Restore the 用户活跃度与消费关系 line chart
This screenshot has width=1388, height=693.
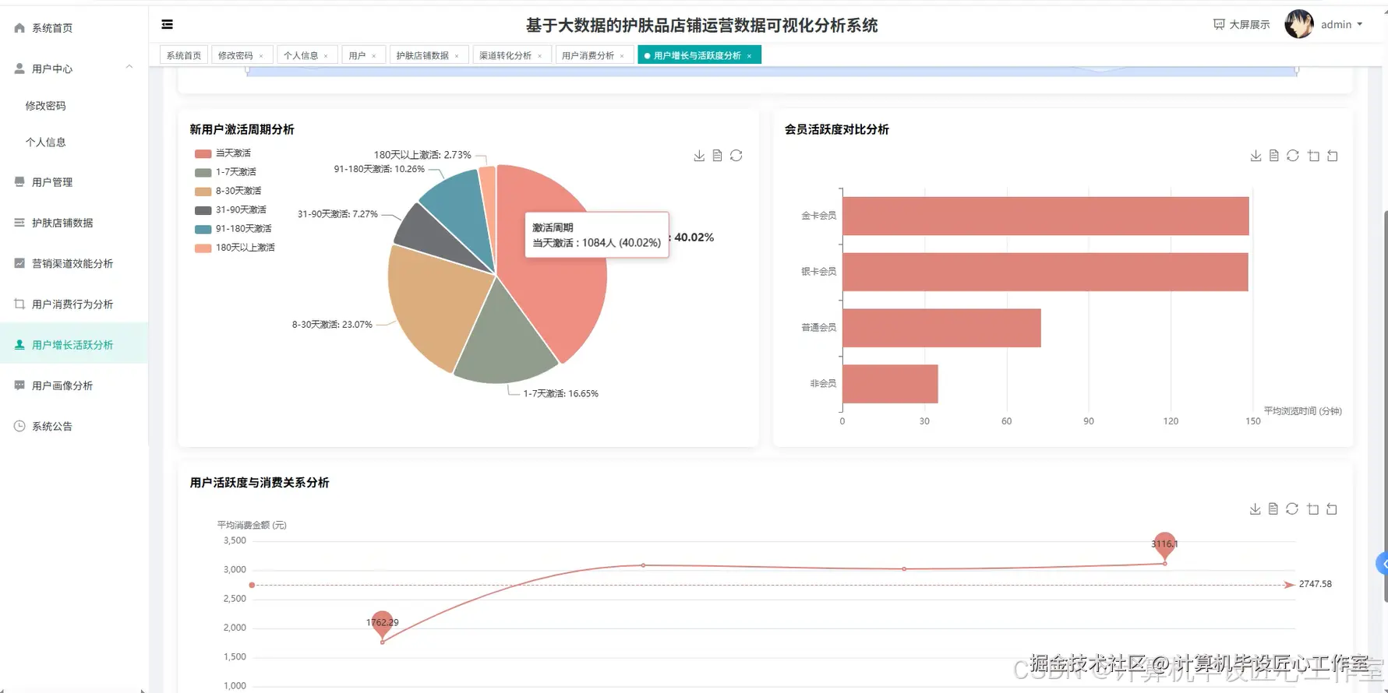pyautogui.click(x=1291, y=508)
